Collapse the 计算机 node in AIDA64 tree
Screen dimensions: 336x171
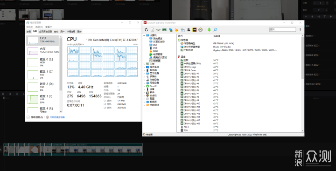[x=144, y=35]
